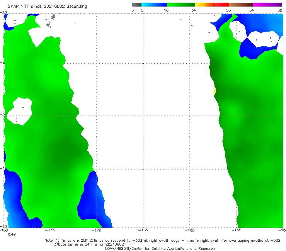This screenshot has width=286, height=251.
Task: Click the color scale label '50'
Action: point(228,10)
